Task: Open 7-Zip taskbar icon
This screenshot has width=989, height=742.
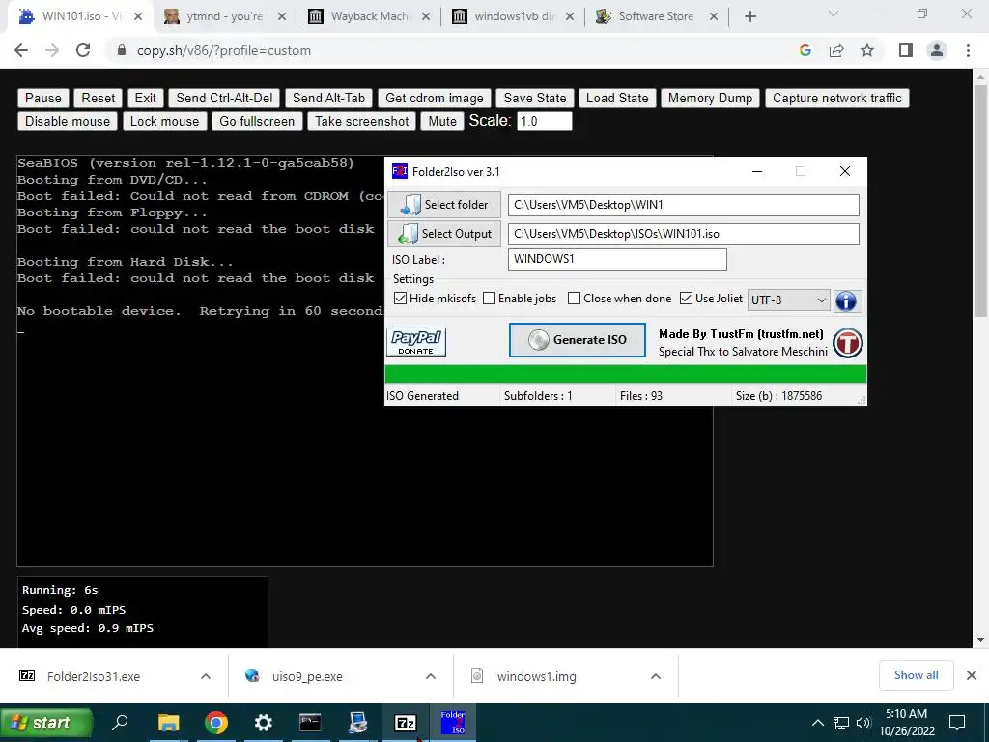Action: [405, 723]
